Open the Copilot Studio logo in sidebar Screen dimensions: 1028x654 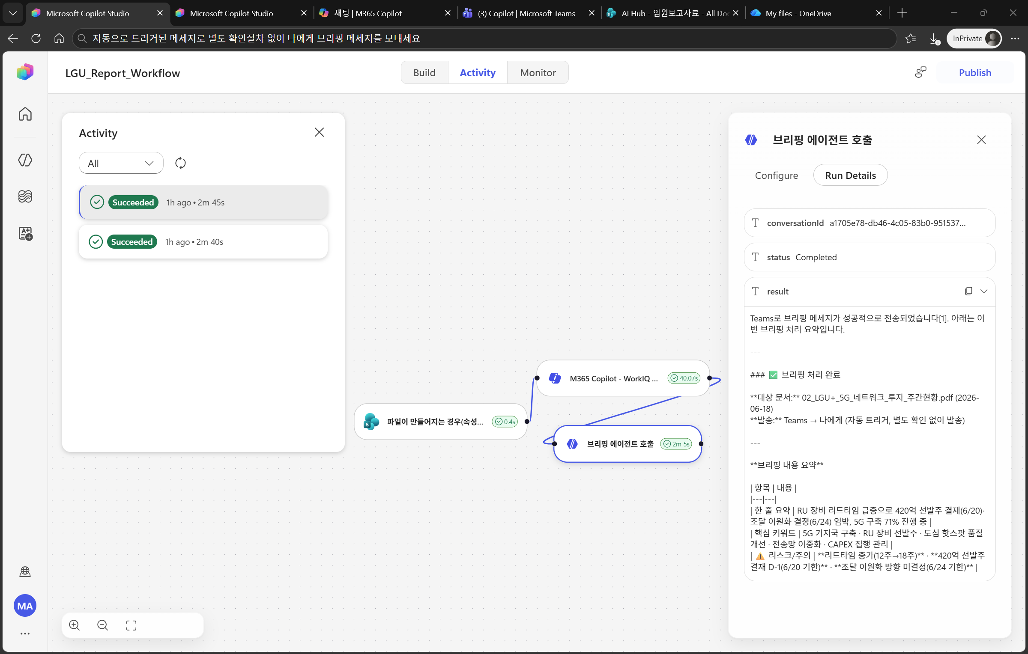[x=25, y=72]
